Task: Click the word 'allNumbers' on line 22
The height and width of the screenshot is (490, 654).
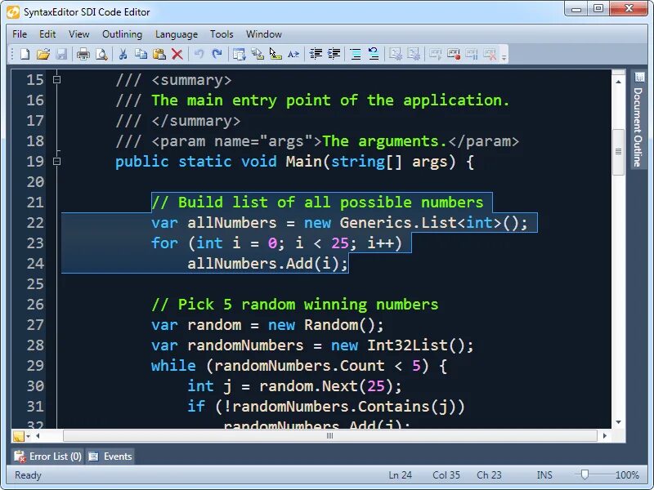Action: point(232,222)
